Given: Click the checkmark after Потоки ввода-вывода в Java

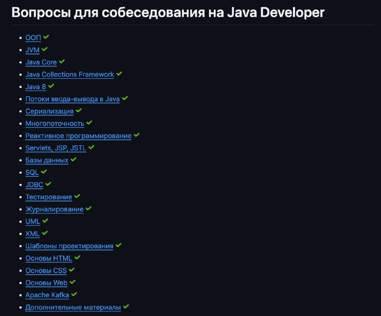Looking at the screenshot, I should (x=125, y=98).
